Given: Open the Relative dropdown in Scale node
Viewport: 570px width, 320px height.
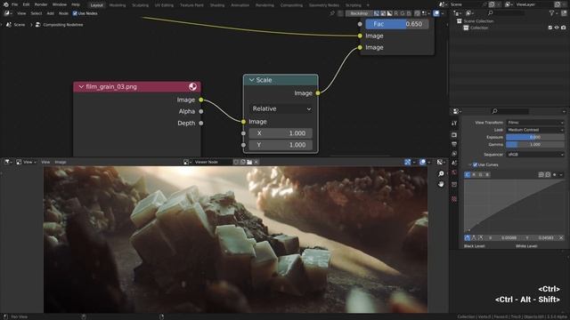Looking at the screenshot, I should (281, 108).
